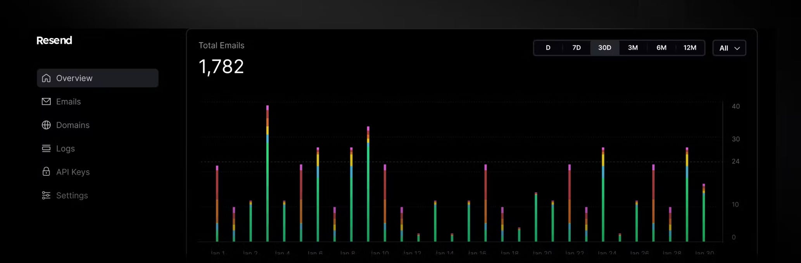Open the Domains section

(73, 125)
